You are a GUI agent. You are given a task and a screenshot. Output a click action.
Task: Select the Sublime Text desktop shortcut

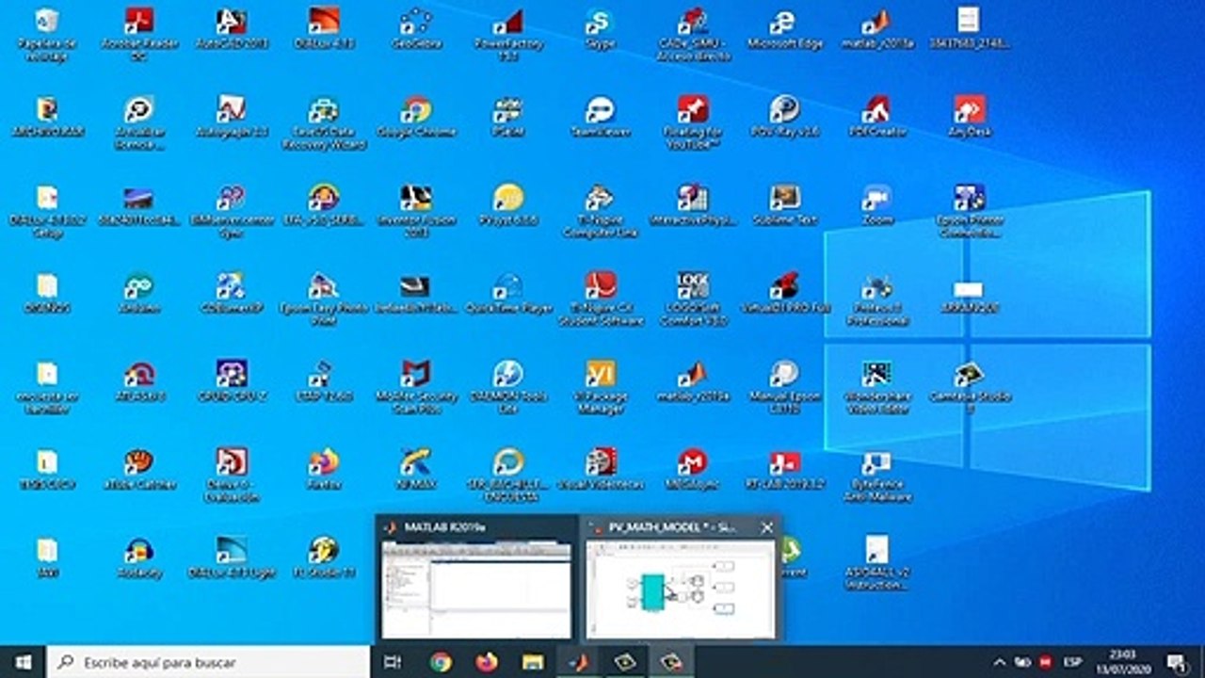[784, 204]
